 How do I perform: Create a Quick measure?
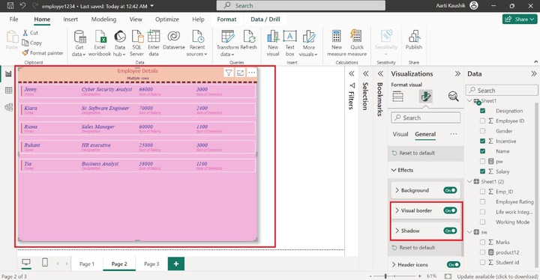pyautogui.click(x=357, y=43)
